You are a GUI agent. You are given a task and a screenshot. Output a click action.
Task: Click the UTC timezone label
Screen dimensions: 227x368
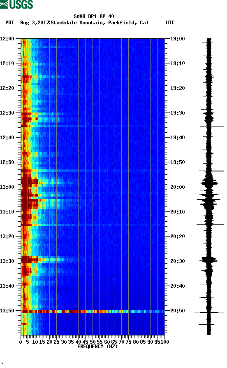[170, 23]
